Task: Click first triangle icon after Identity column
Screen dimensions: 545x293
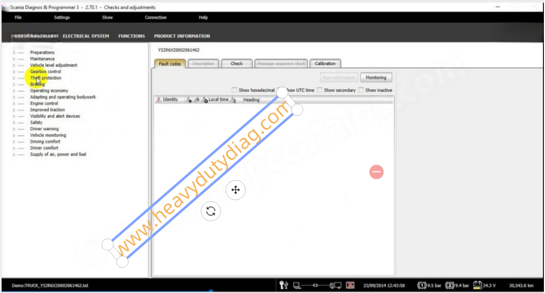Action: tap(188, 100)
